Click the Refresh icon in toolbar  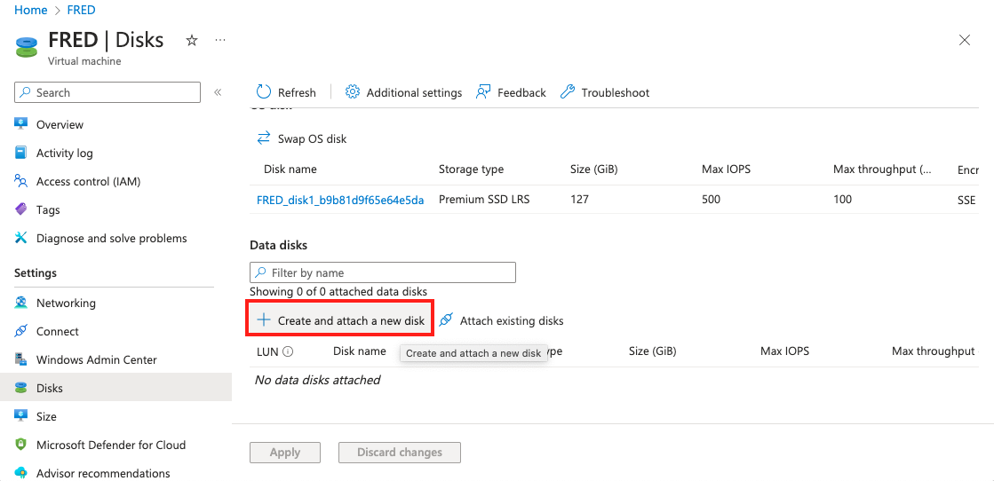tap(263, 92)
